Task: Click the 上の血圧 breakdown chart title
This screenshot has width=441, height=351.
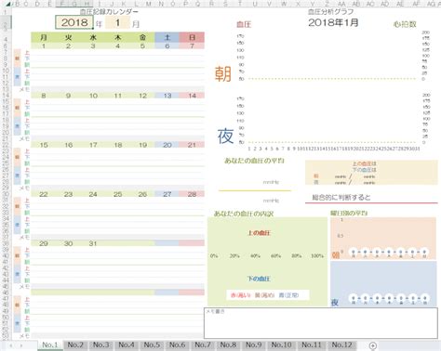Action: (x=259, y=233)
